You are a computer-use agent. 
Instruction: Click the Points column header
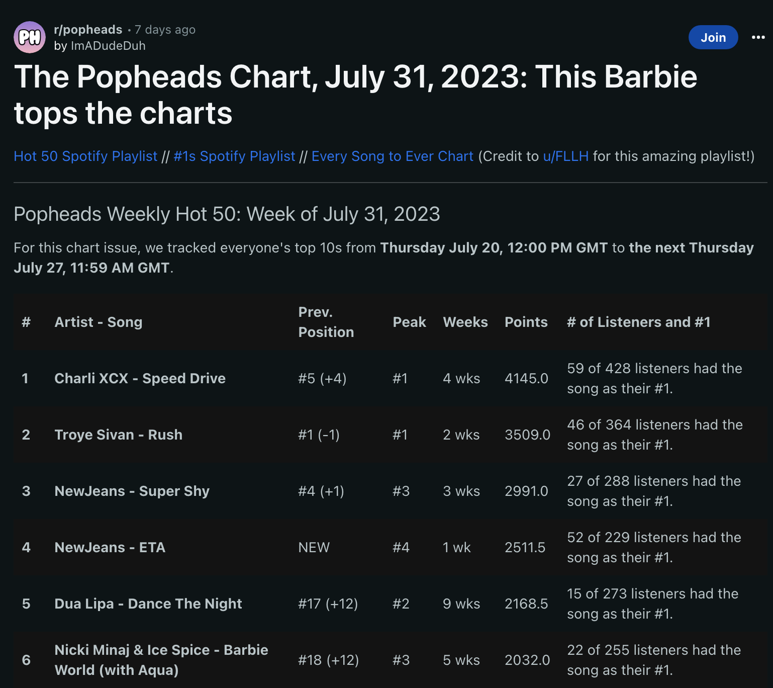pos(526,322)
